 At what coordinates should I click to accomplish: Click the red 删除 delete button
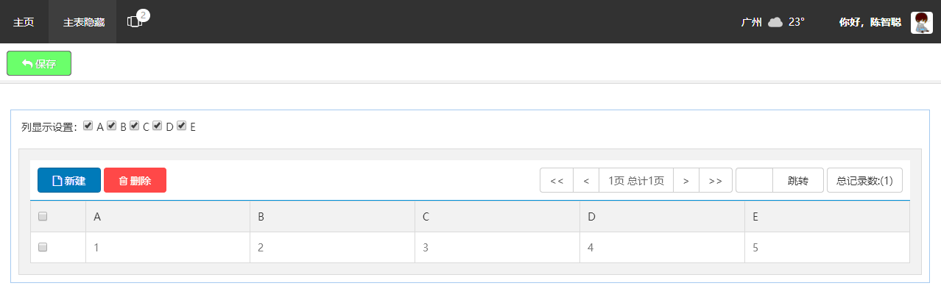pos(135,180)
